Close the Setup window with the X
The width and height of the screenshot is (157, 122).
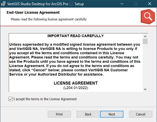[150, 4]
